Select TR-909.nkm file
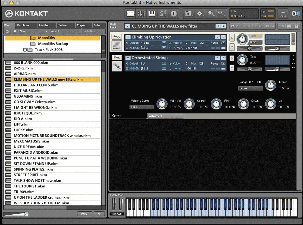This screenshot has height=225, width=303. (52, 192)
